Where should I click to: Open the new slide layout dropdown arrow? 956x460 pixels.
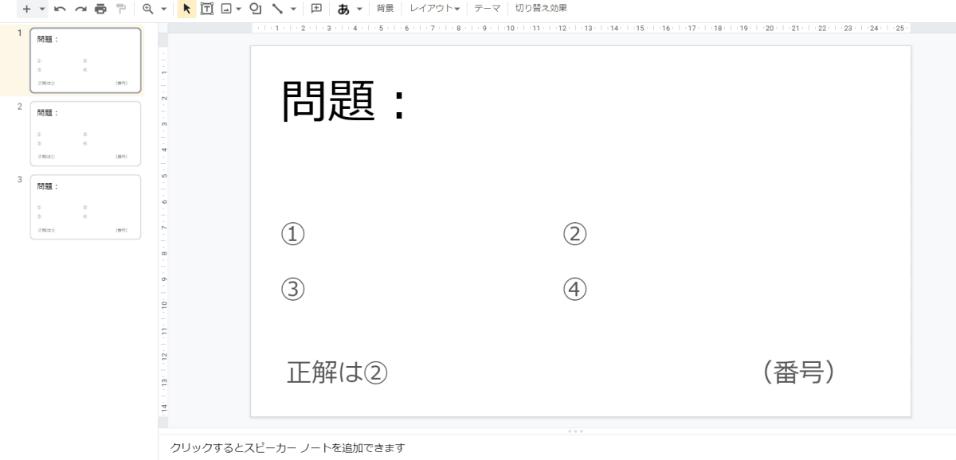pyautogui.click(x=42, y=9)
